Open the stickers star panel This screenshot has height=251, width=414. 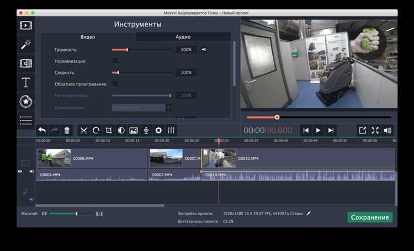pyautogui.click(x=26, y=102)
